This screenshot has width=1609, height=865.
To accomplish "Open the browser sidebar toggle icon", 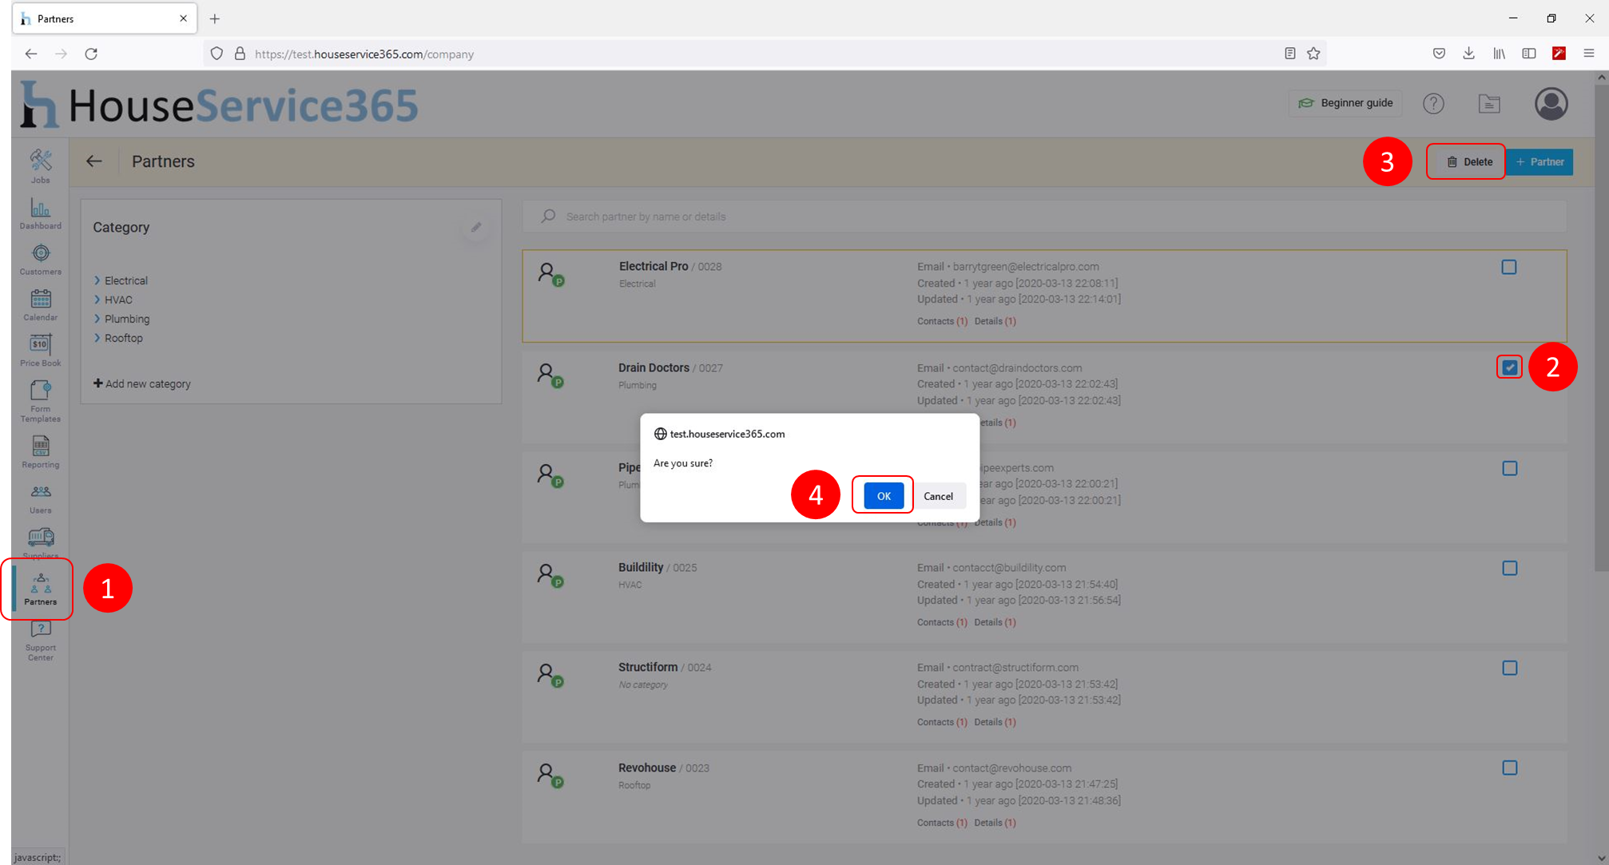I will point(1528,54).
